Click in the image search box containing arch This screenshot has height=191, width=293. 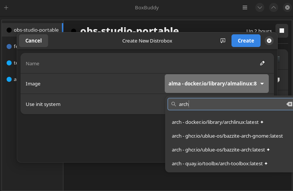pos(231,104)
